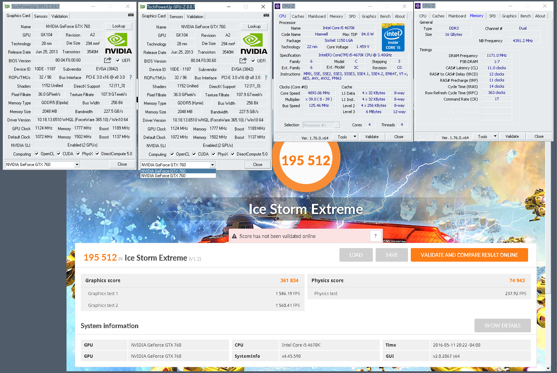Viewport: 557px width, 373px height.
Task: Click Core Speed value 4893.06 MHz
Action: coord(319,93)
